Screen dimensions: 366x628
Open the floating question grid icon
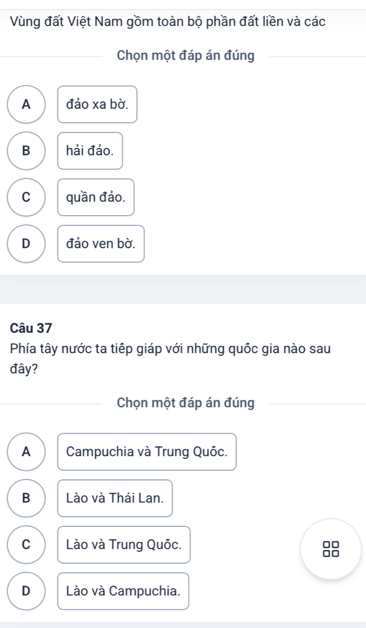click(x=330, y=548)
